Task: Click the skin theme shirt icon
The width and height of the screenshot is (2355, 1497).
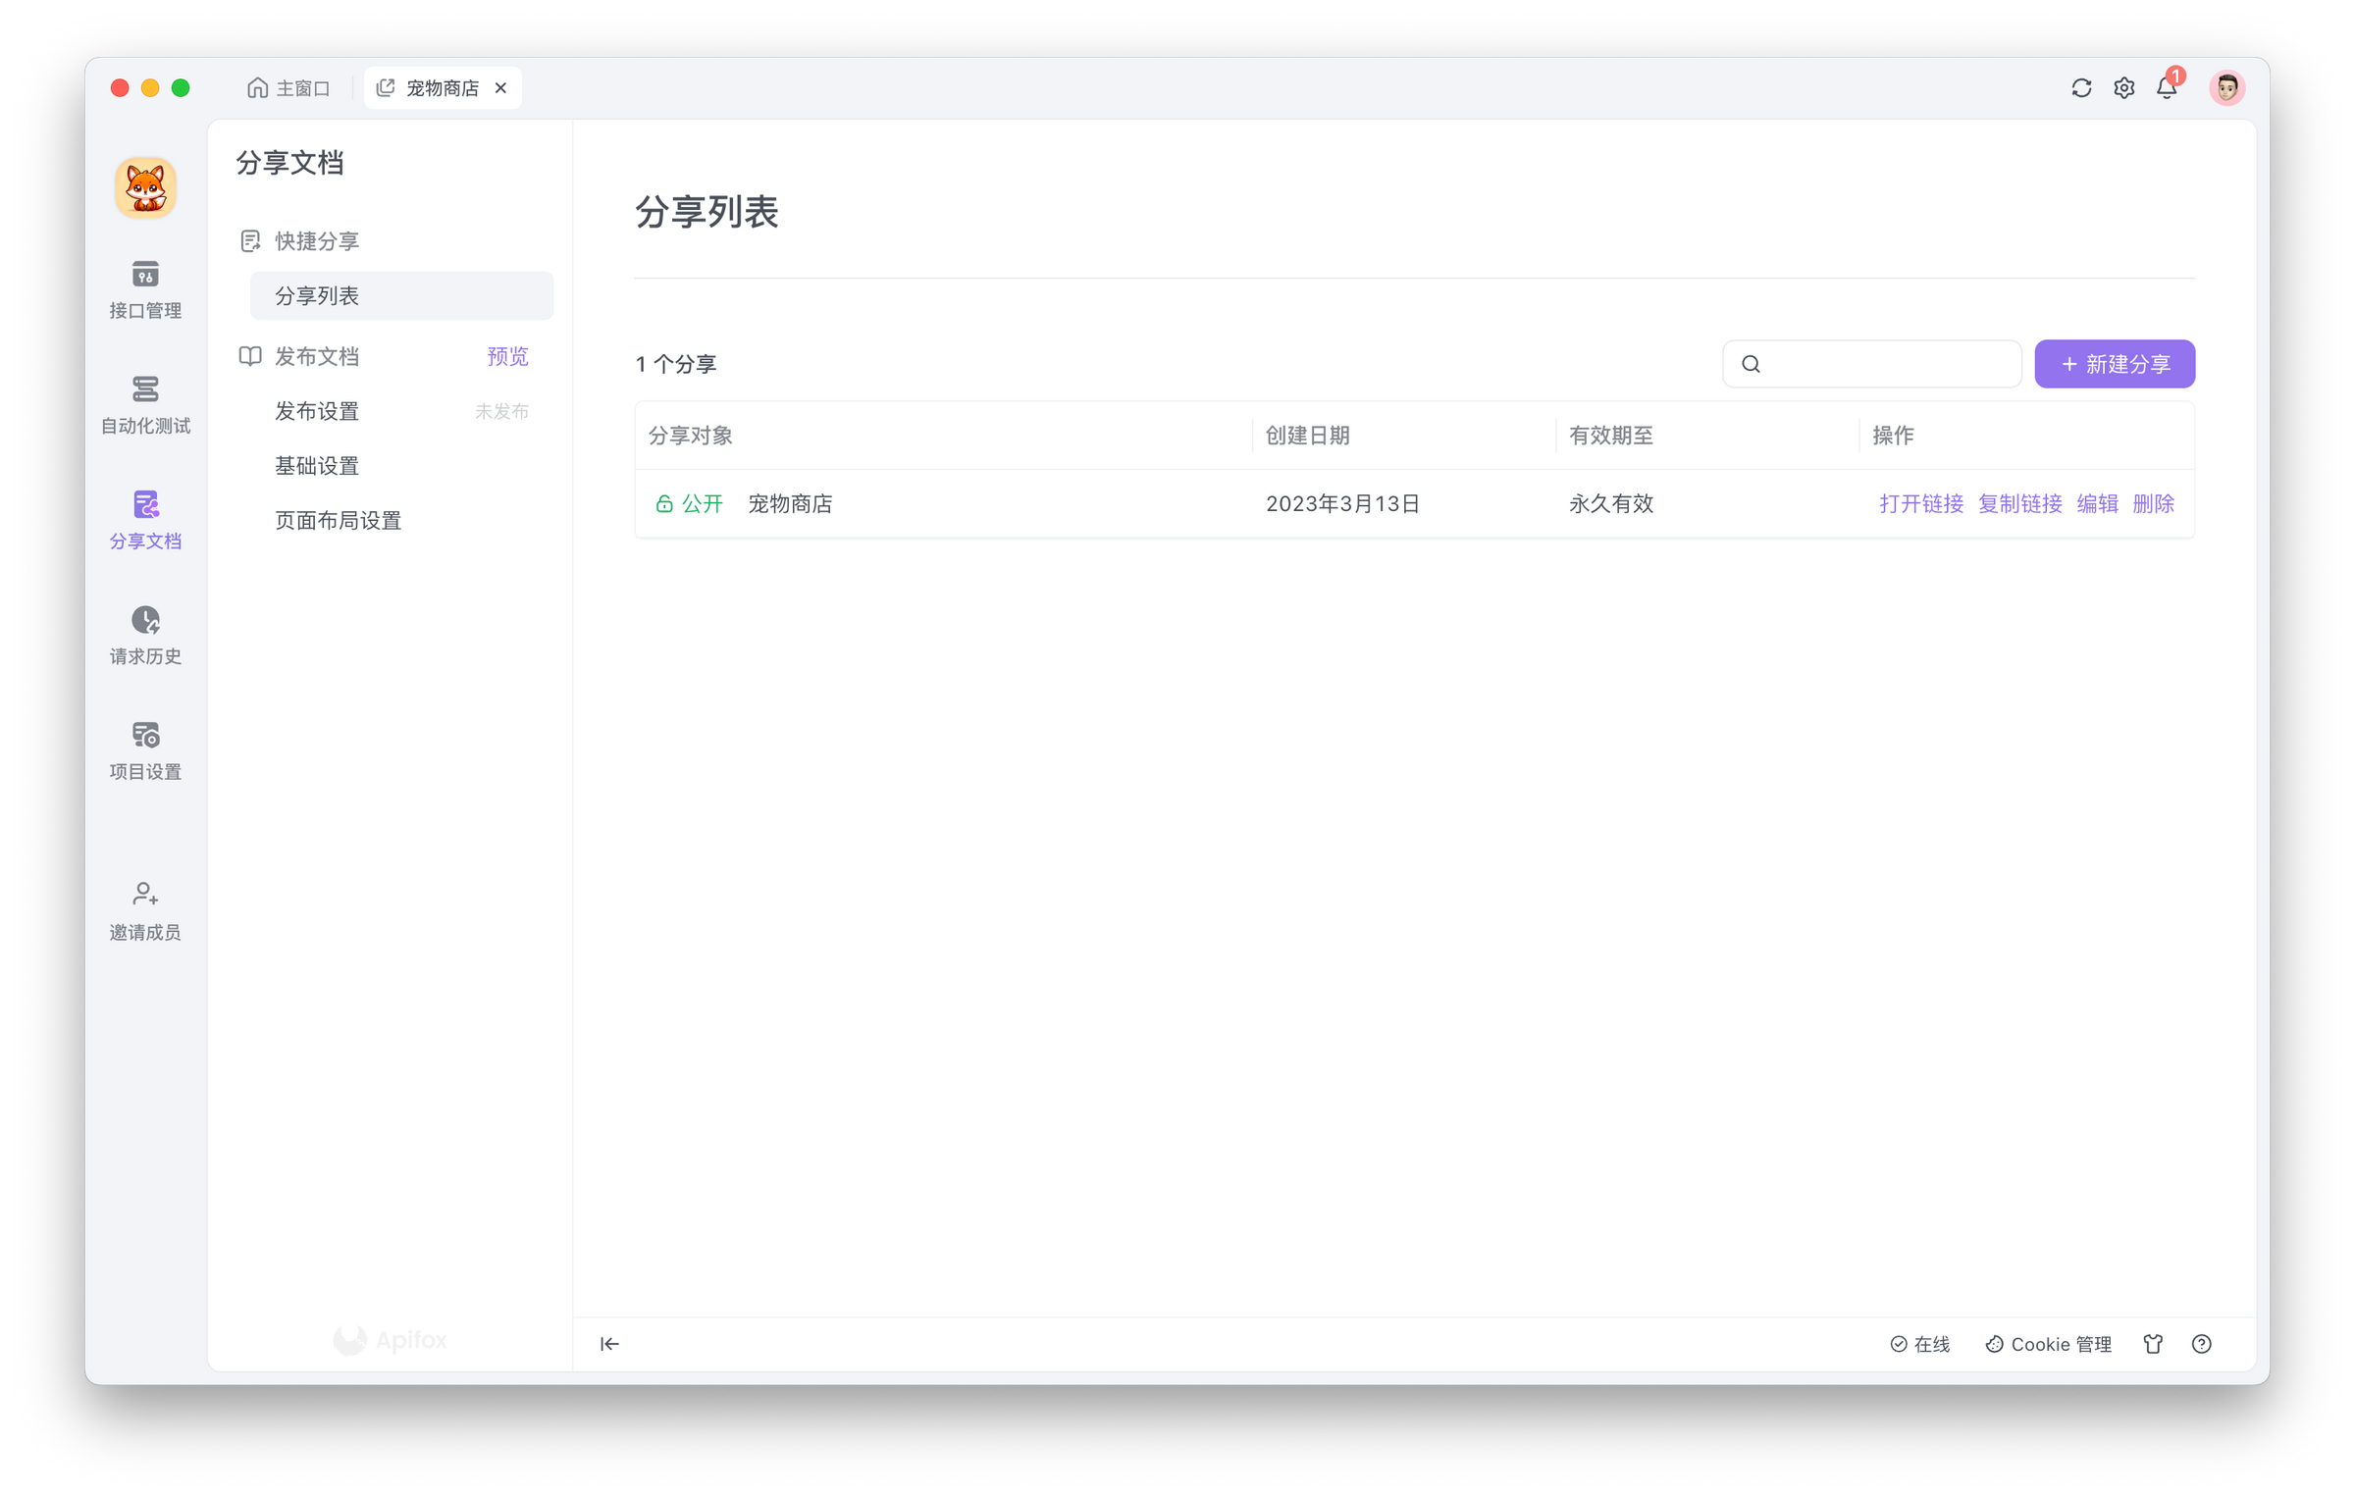Action: coord(2153,1344)
